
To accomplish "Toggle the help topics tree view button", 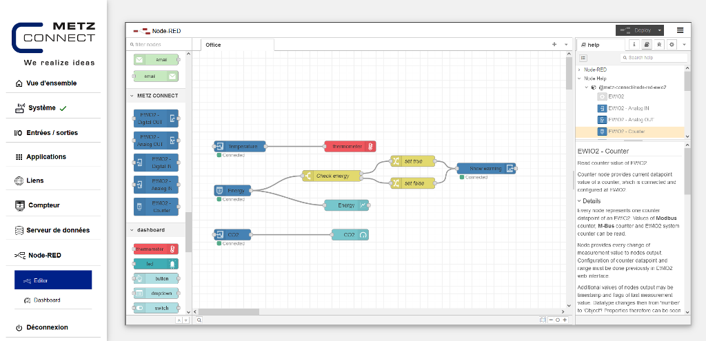I will click(x=583, y=58).
